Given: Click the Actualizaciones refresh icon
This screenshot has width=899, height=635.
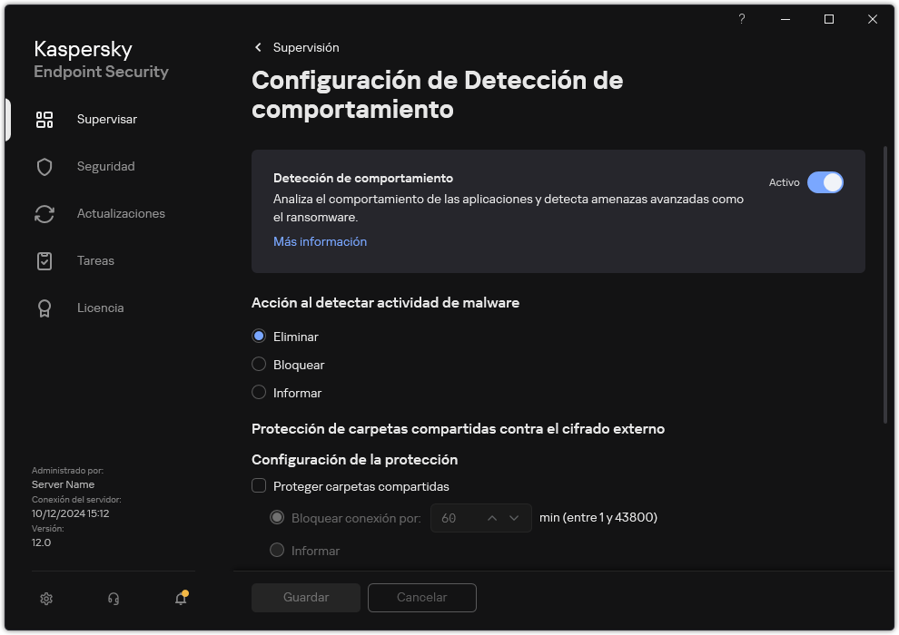Looking at the screenshot, I should click(44, 213).
